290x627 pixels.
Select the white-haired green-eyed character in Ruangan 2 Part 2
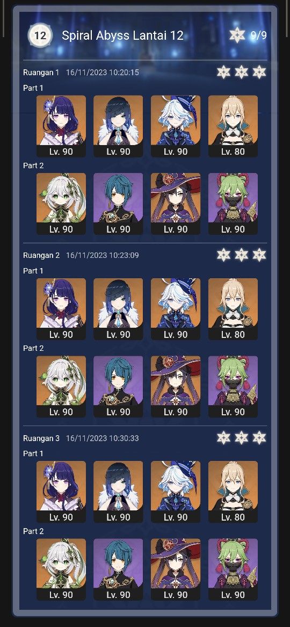[x=61, y=386]
